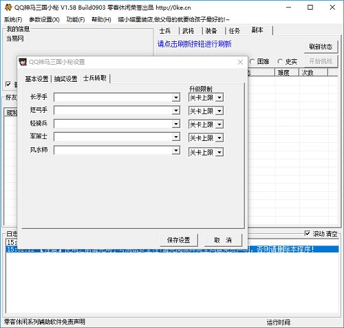Expand the 风水师 job dropdown
Screen dimensions: 344x328
[176, 151]
